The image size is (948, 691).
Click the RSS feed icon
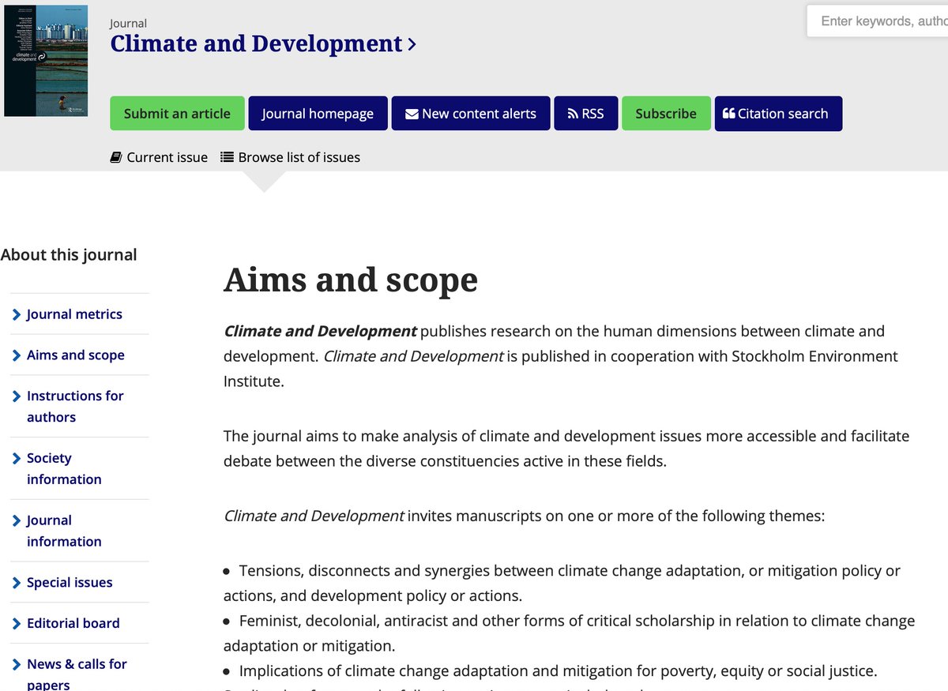[x=573, y=114]
